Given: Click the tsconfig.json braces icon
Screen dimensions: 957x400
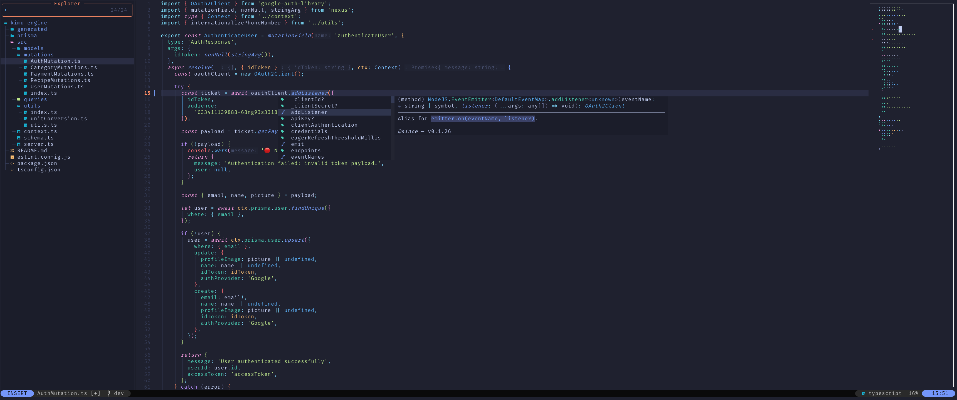Looking at the screenshot, I should 12,169.
